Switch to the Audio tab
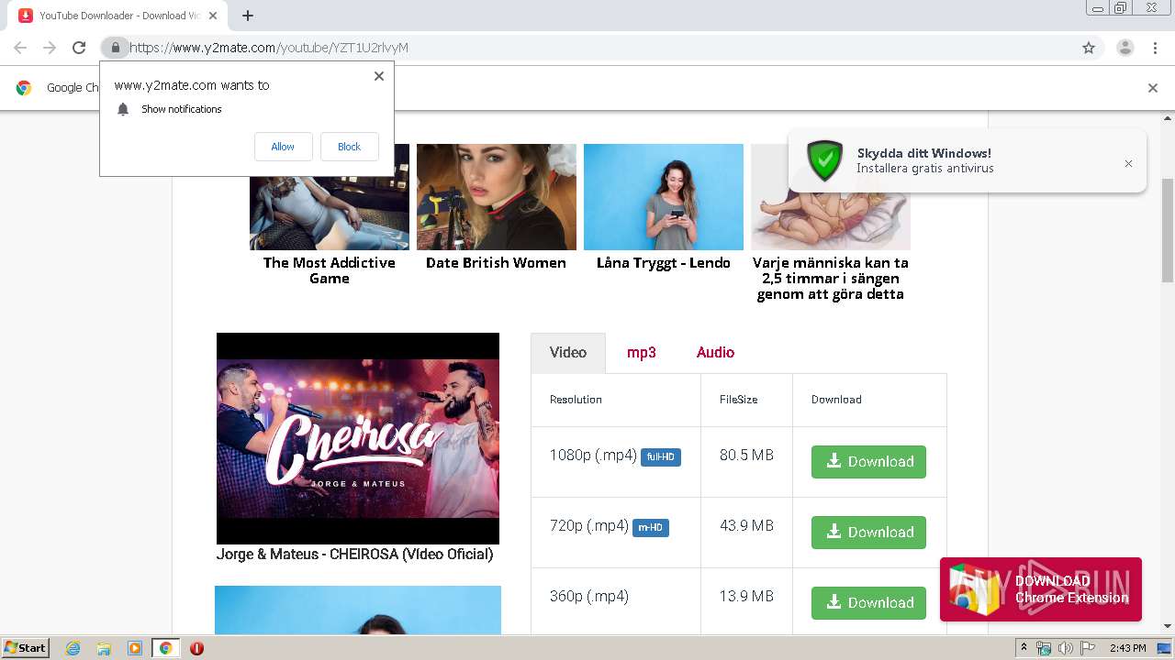The width and height of the screenshot is (1175, 660). pos(715,353)
